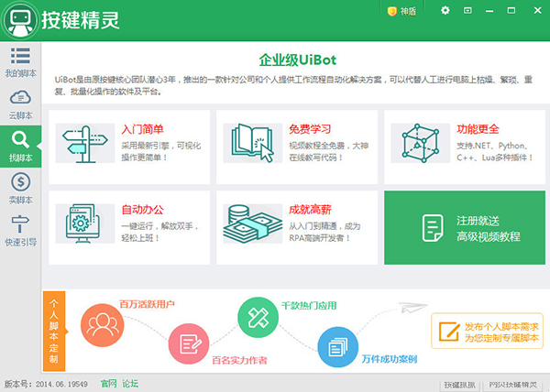550x392 pixels.
Task: Maximize the 按键精灵 window
Action: pyautogui.click(x=511, y=10)
